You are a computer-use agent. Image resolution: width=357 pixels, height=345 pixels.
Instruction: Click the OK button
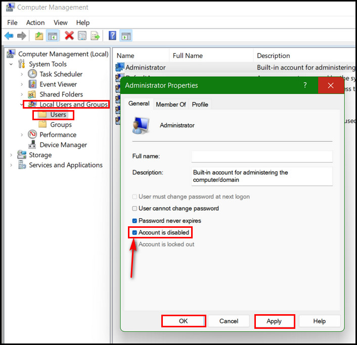(183, 321)
